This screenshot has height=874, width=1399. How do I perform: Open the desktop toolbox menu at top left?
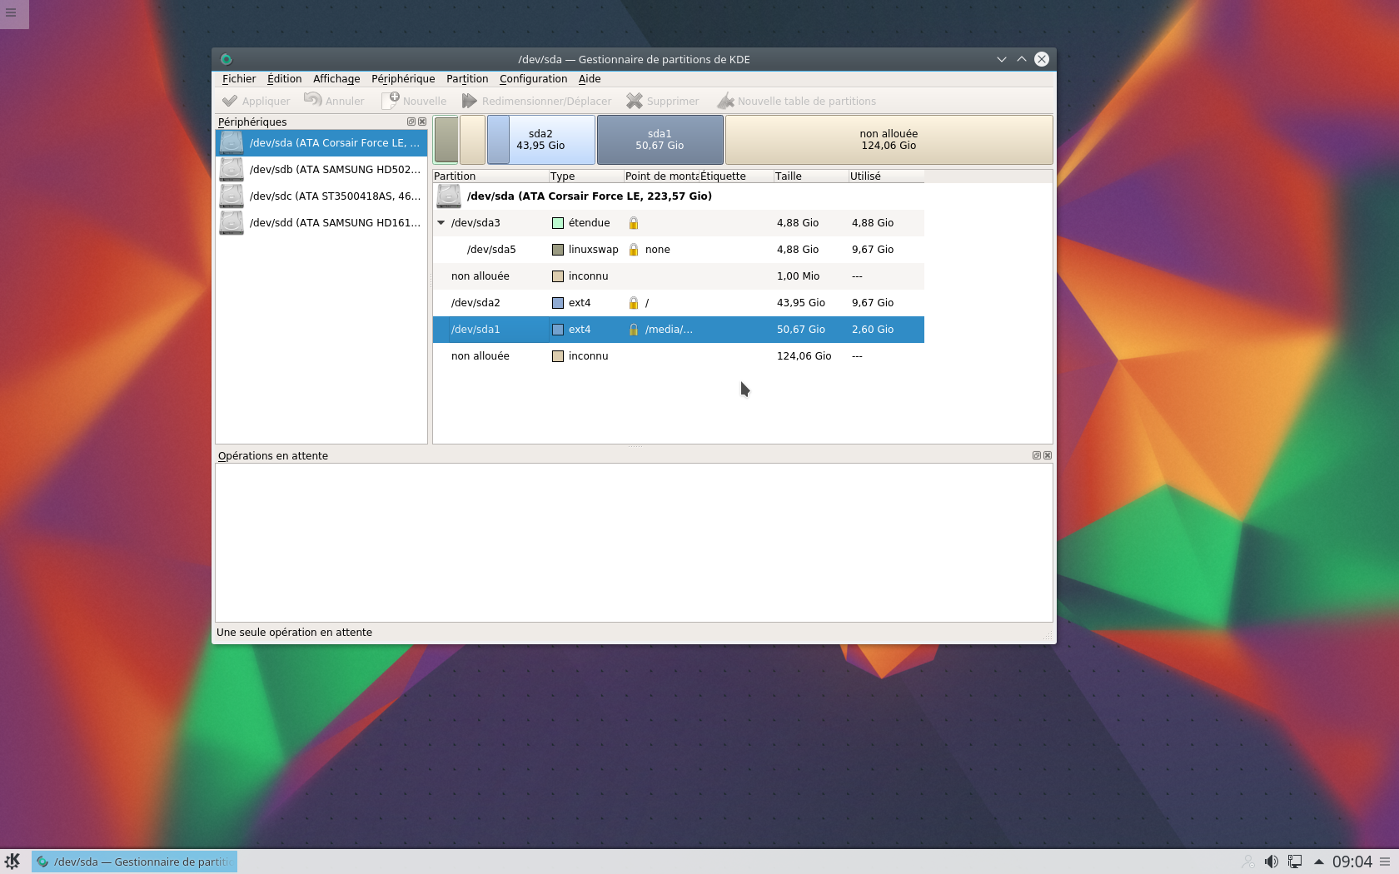point(12,12)
